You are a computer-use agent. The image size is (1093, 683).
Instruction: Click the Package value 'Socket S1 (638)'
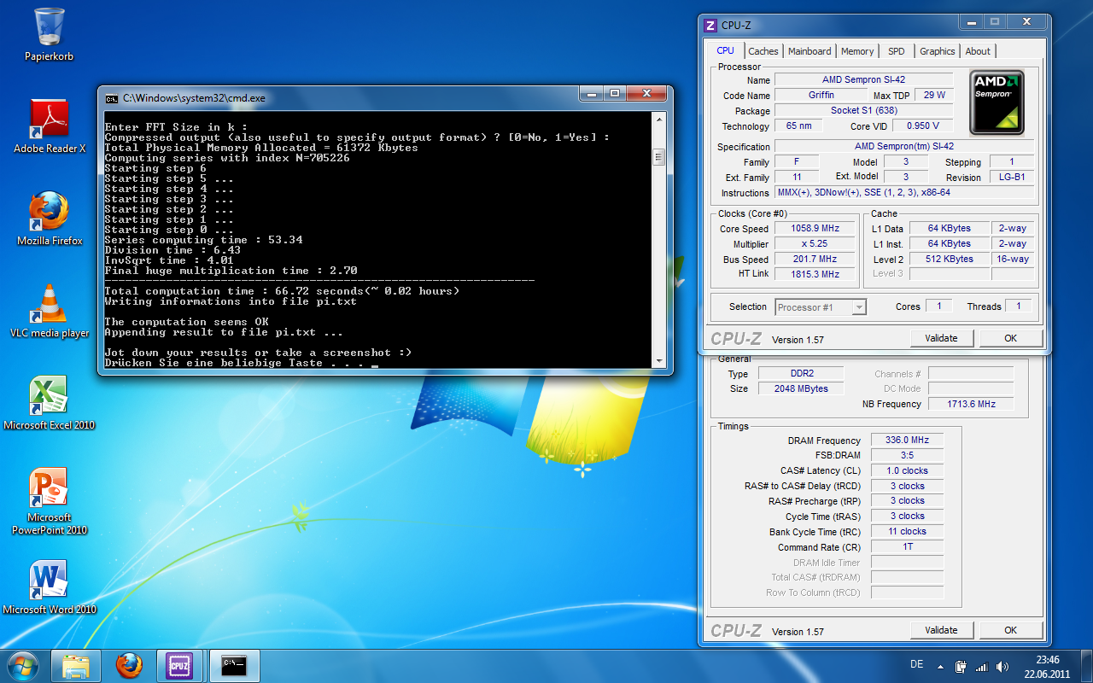[863, 111]
